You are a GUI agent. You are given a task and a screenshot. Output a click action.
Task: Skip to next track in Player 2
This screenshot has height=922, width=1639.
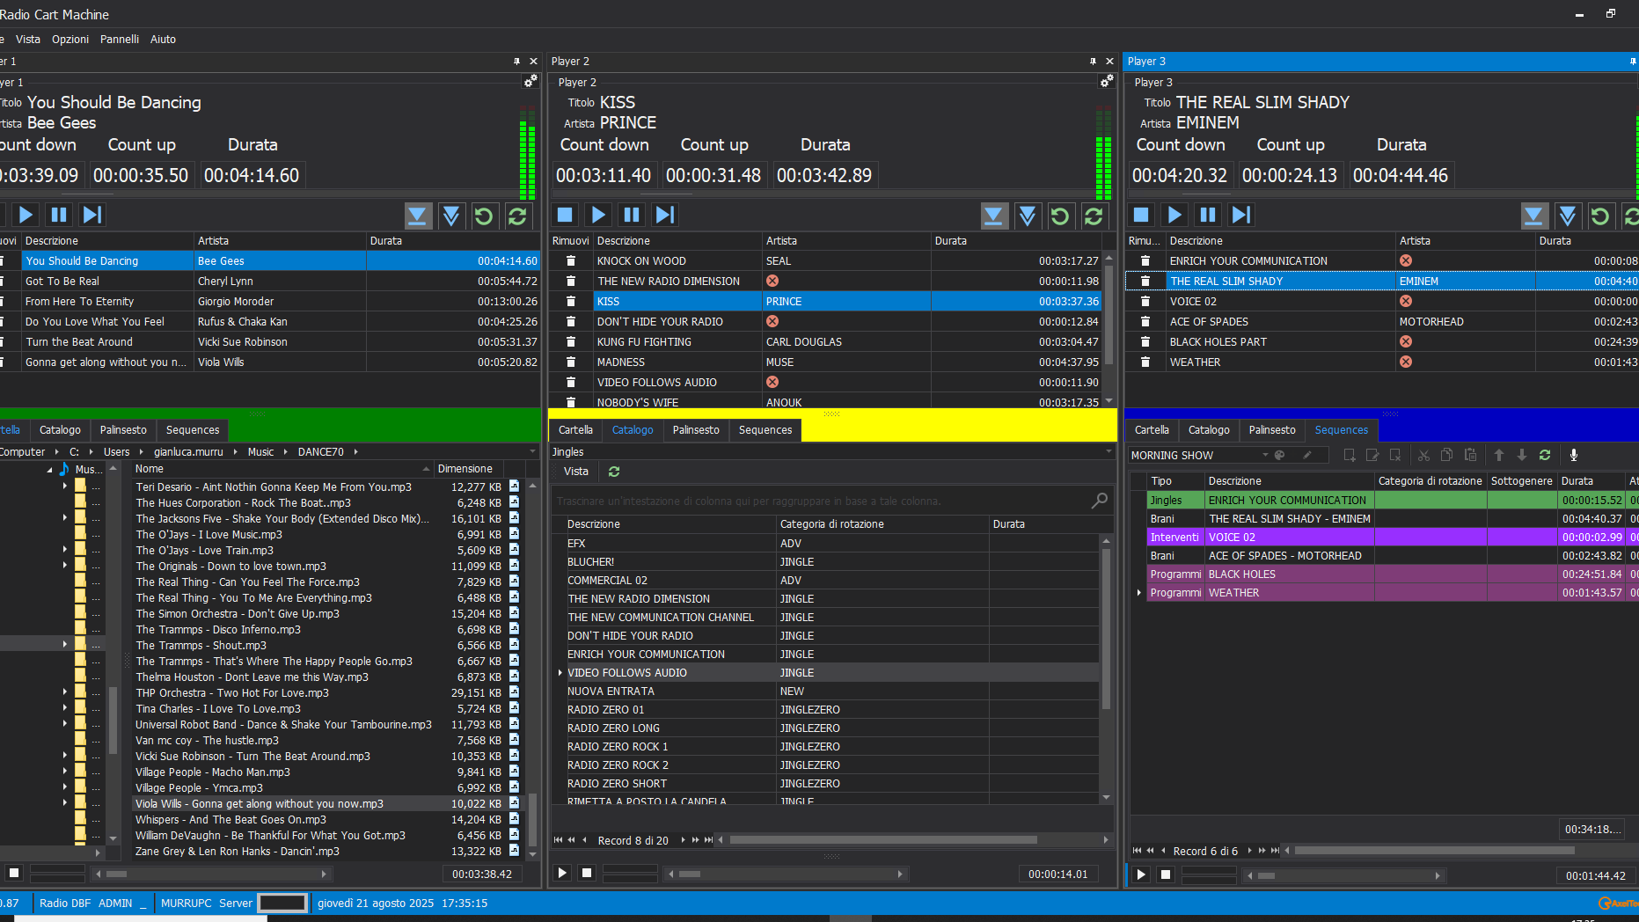coord(665,215)
